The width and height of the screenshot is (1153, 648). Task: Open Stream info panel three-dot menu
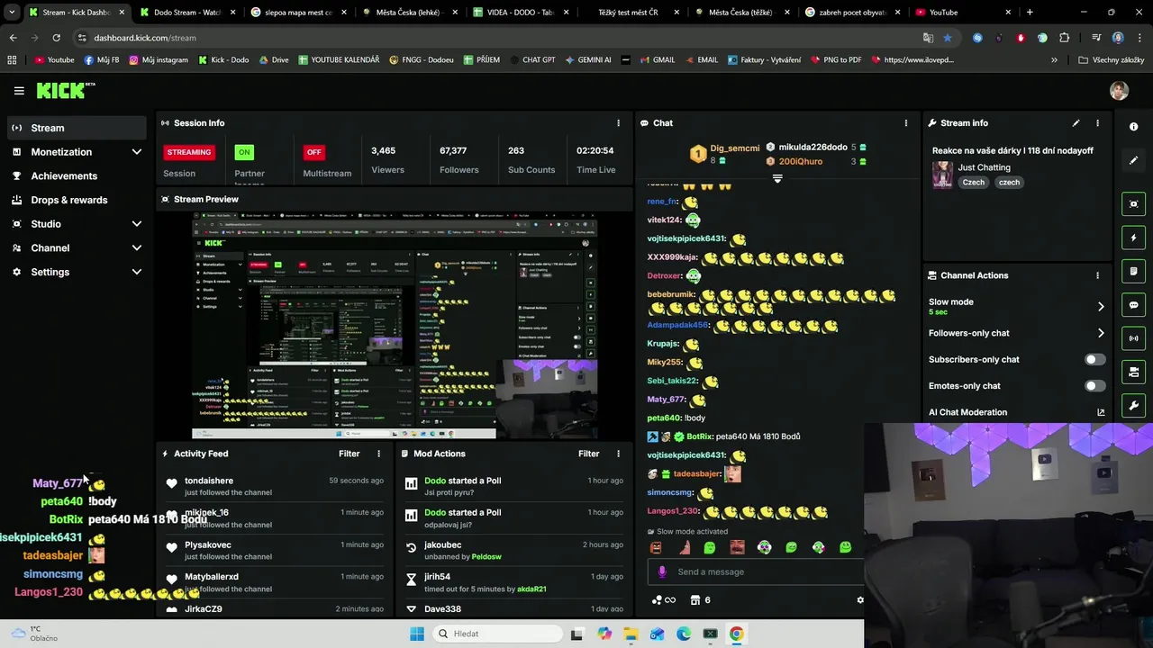click(1097, 123)
